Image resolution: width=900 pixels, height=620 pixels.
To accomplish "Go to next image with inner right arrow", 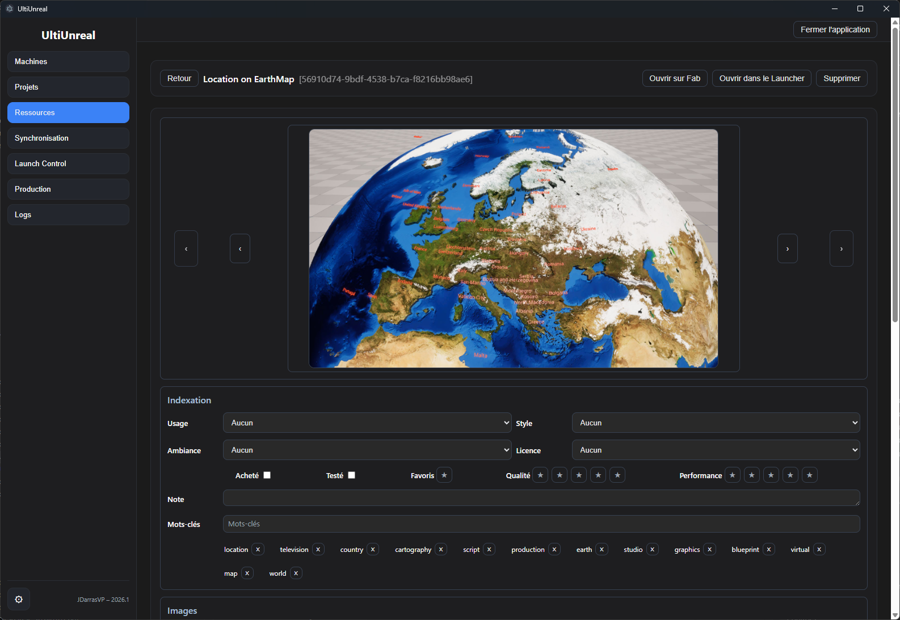I will (x=787, y=248).
